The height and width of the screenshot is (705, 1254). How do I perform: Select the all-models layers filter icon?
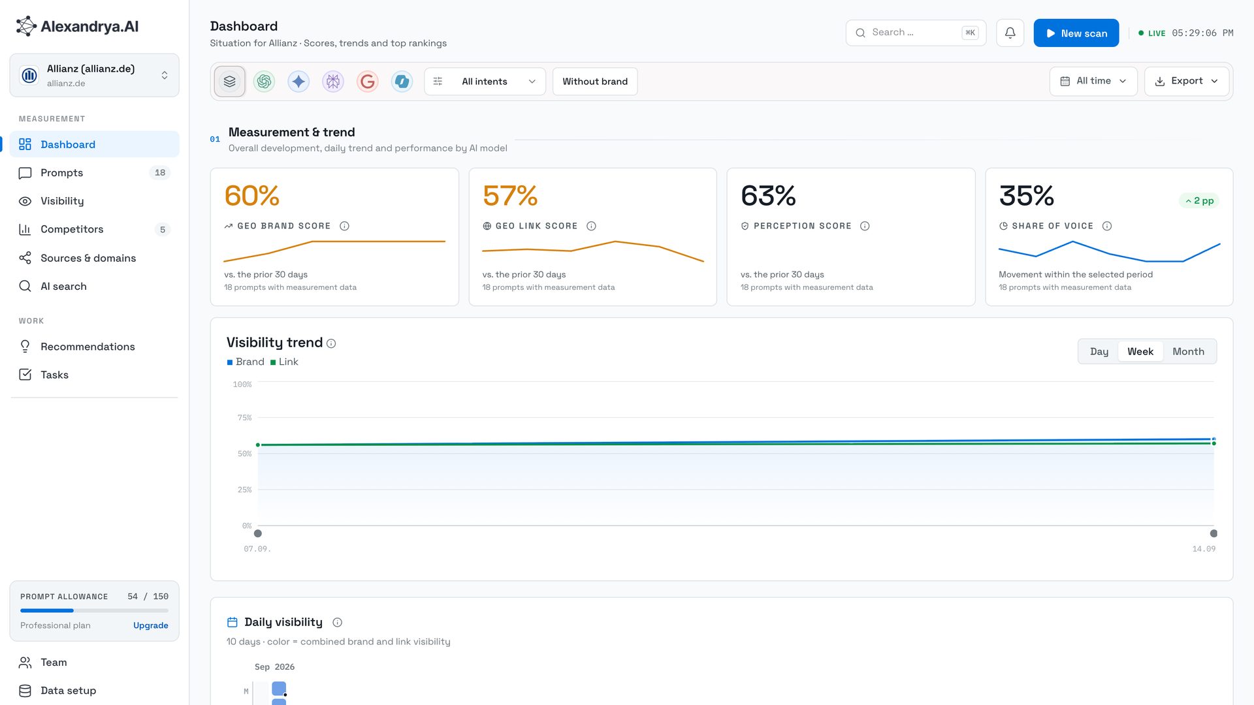click(x=229, y=82)
